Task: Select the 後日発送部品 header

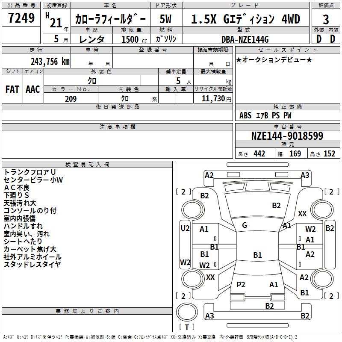Action: click(117, 106)
